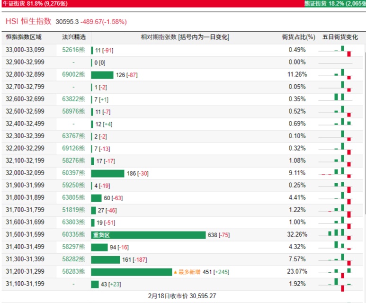The image size is (366, 303).
Task: Click index change -489.67(-1.58%)
Action: [104, 22]
